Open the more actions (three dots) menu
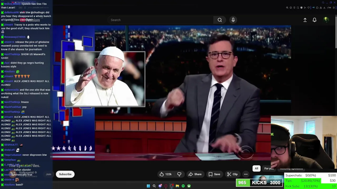This screenshot has width=337, height=189. point(246,174)
